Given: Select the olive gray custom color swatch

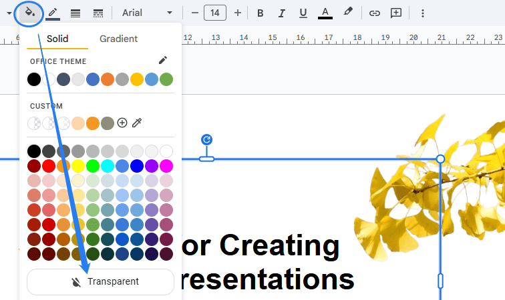Looking at the screenshot, I should point(108,123).
